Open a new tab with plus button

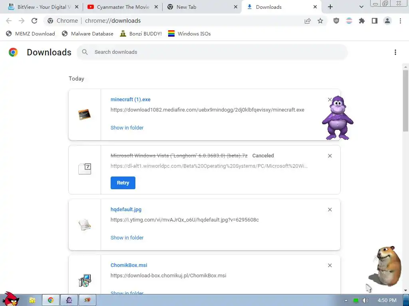pos(330,7)
